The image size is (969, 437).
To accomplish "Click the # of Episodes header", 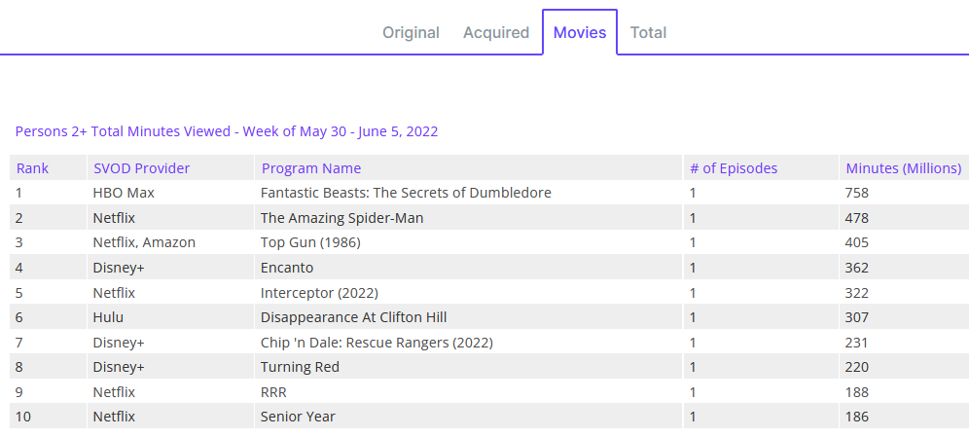I will point(734,168).
